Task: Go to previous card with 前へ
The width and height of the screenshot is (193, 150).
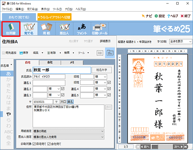Action: click(x=145, y=147)
